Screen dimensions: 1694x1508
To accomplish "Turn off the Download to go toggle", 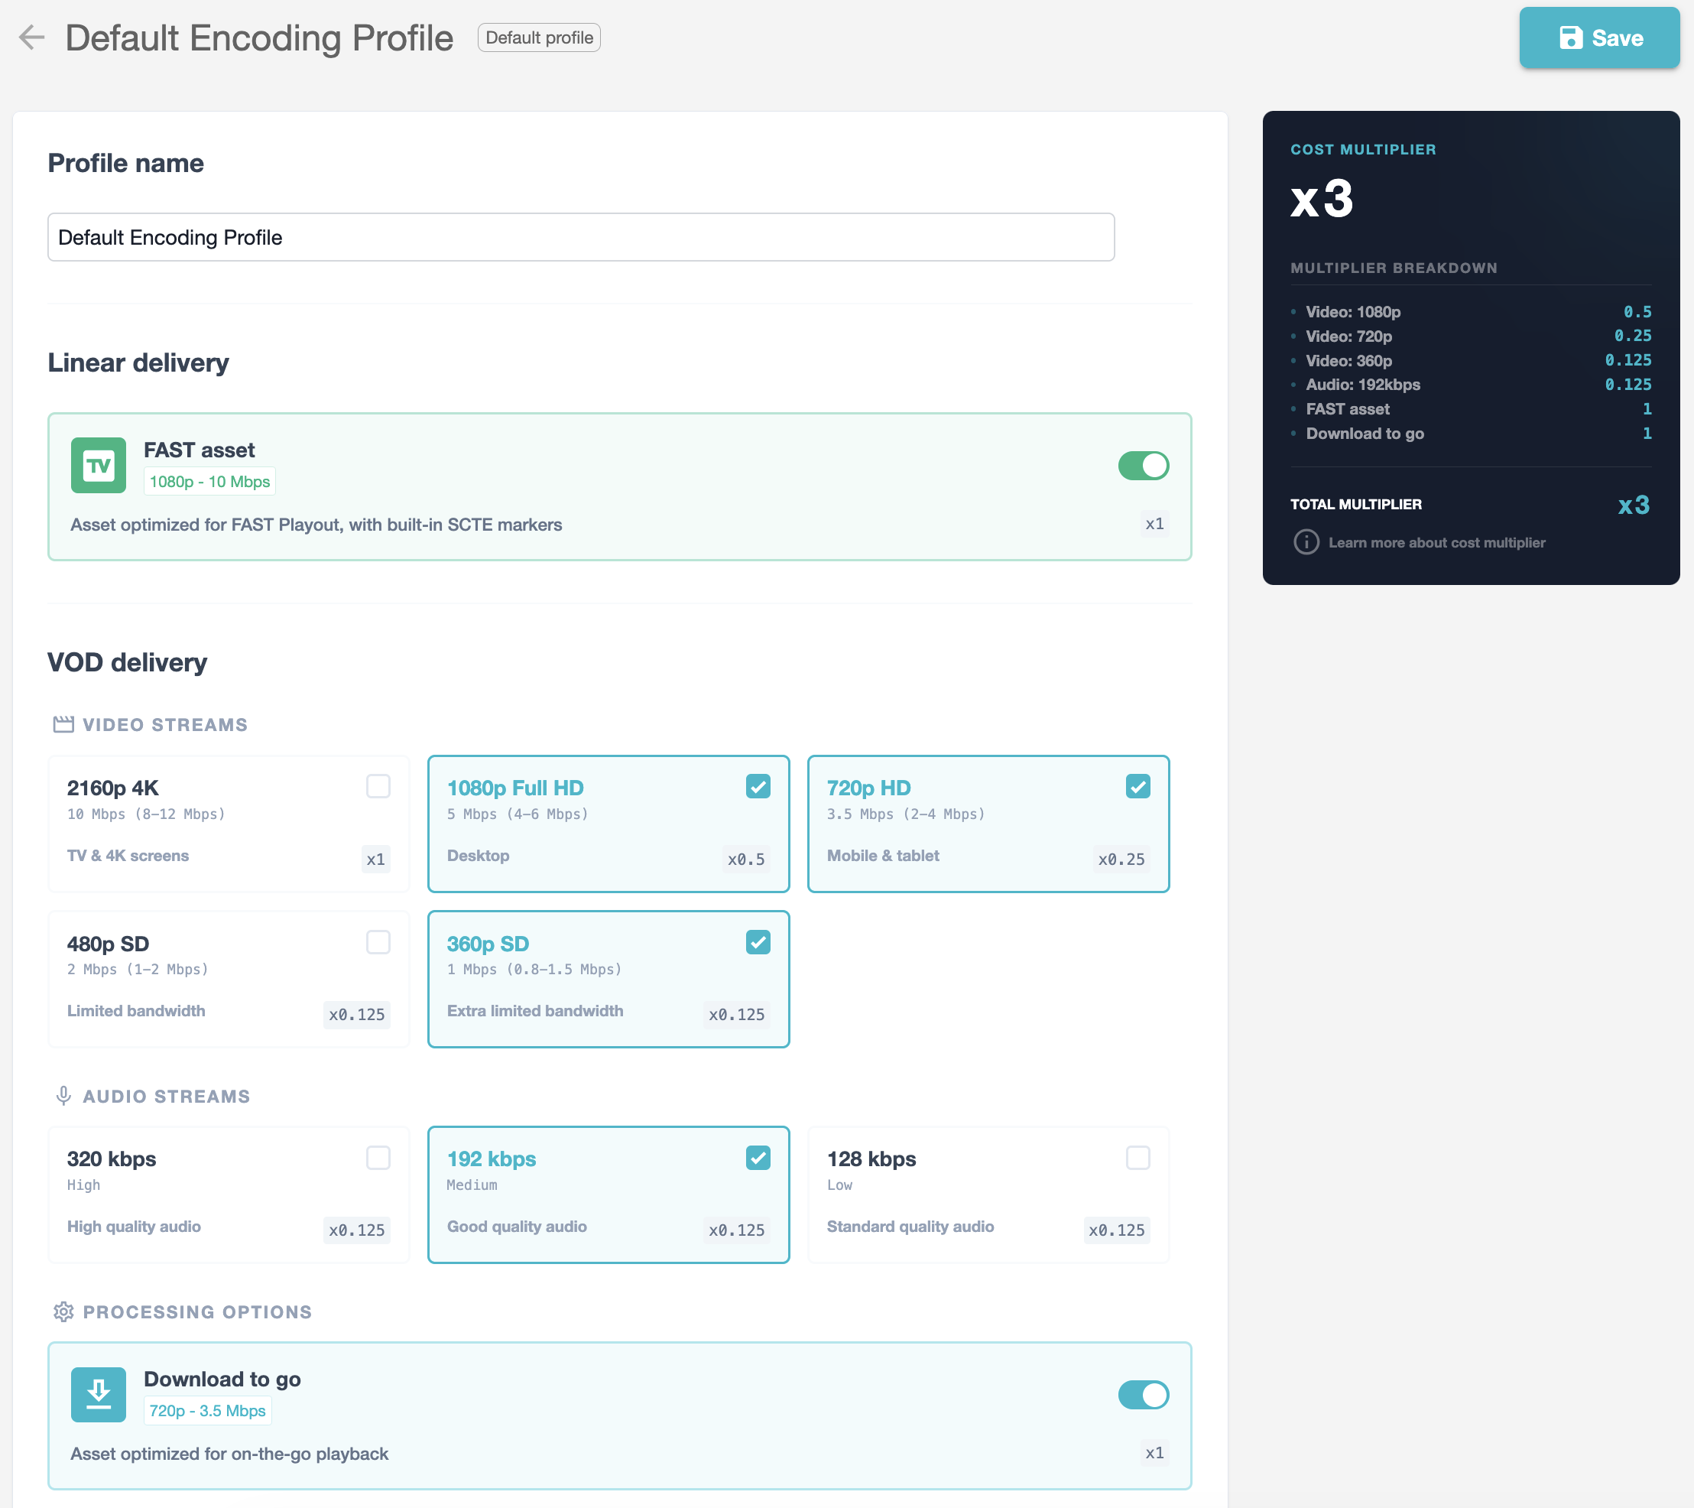I will (x=1143, y=1394).
